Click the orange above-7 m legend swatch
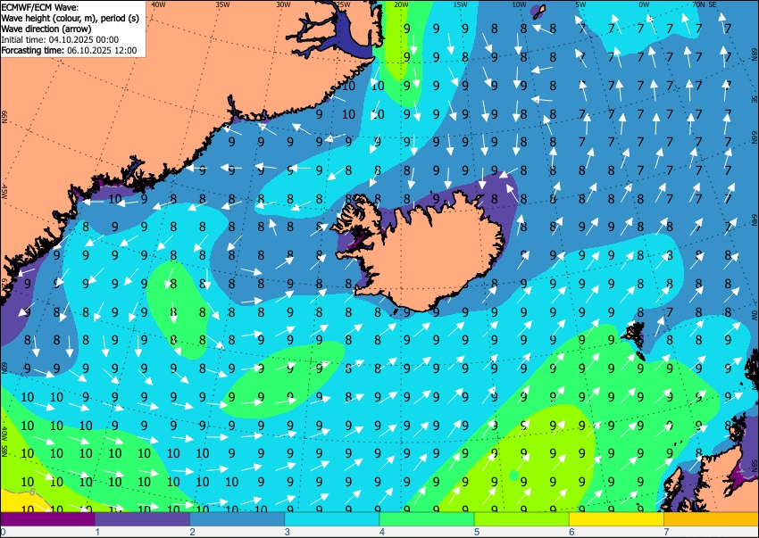 coord(712,519)
